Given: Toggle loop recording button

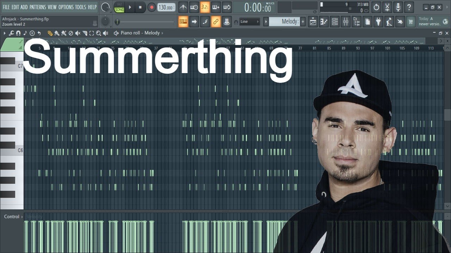Looking at the screenshot, I should [x=227, y=7].
